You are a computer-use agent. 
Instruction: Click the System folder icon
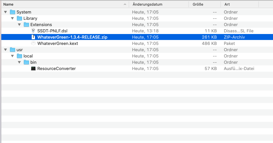pos(13,12)
